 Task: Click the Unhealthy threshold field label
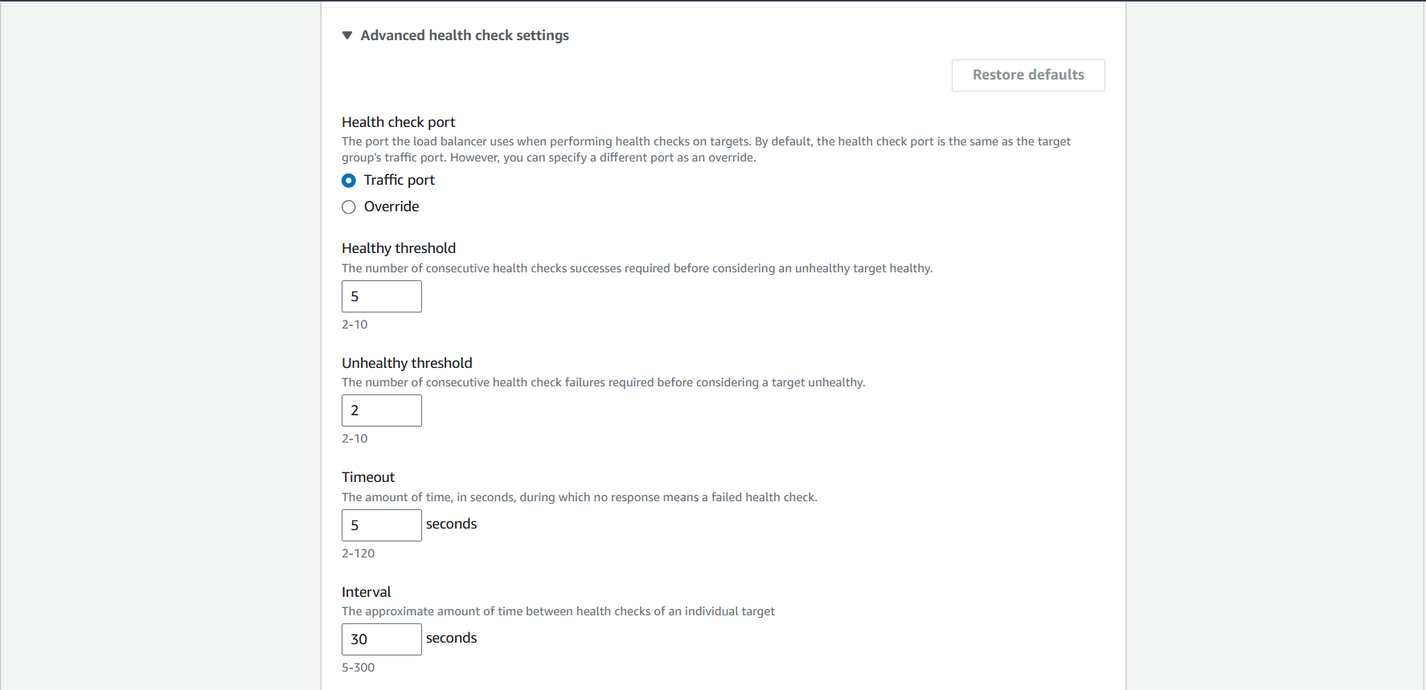pyautogui.click(x=407, y=363)
